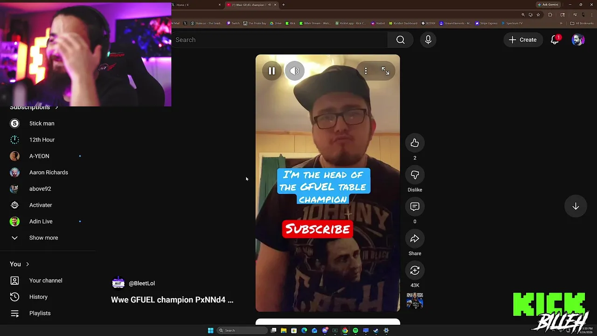The image size is (597, 336).
Task: Open the Short's three-dot more menu
Action: click(x=366, y=71)
